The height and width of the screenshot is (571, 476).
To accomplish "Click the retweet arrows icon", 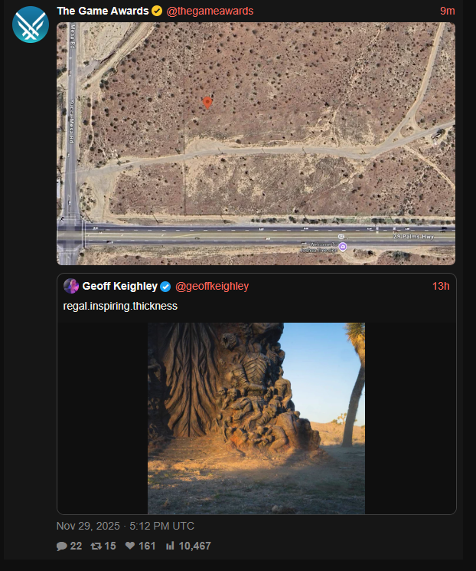I will pos(96,546).
